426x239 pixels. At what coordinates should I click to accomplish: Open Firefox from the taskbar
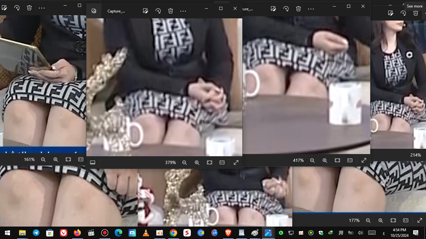point(76,232)
